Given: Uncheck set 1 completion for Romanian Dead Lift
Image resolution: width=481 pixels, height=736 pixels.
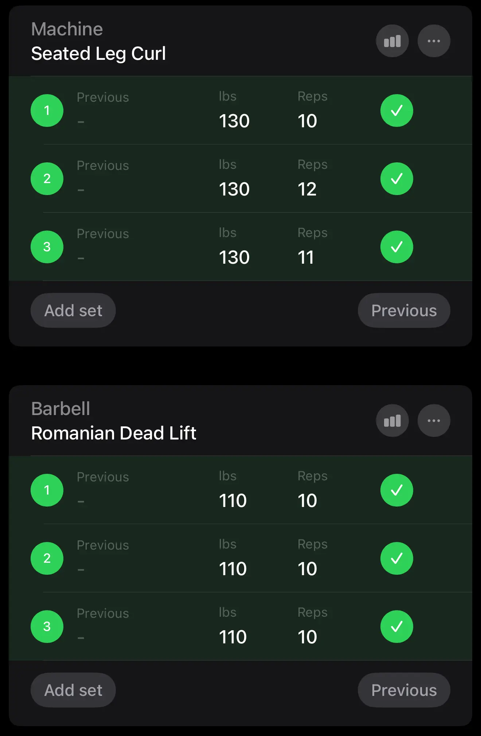Looking at the screenshot, I should [x=396, y=490].
